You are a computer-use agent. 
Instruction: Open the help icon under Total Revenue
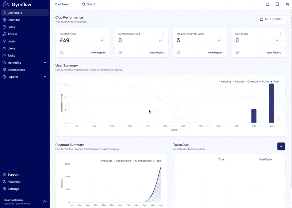click(62, 52)
